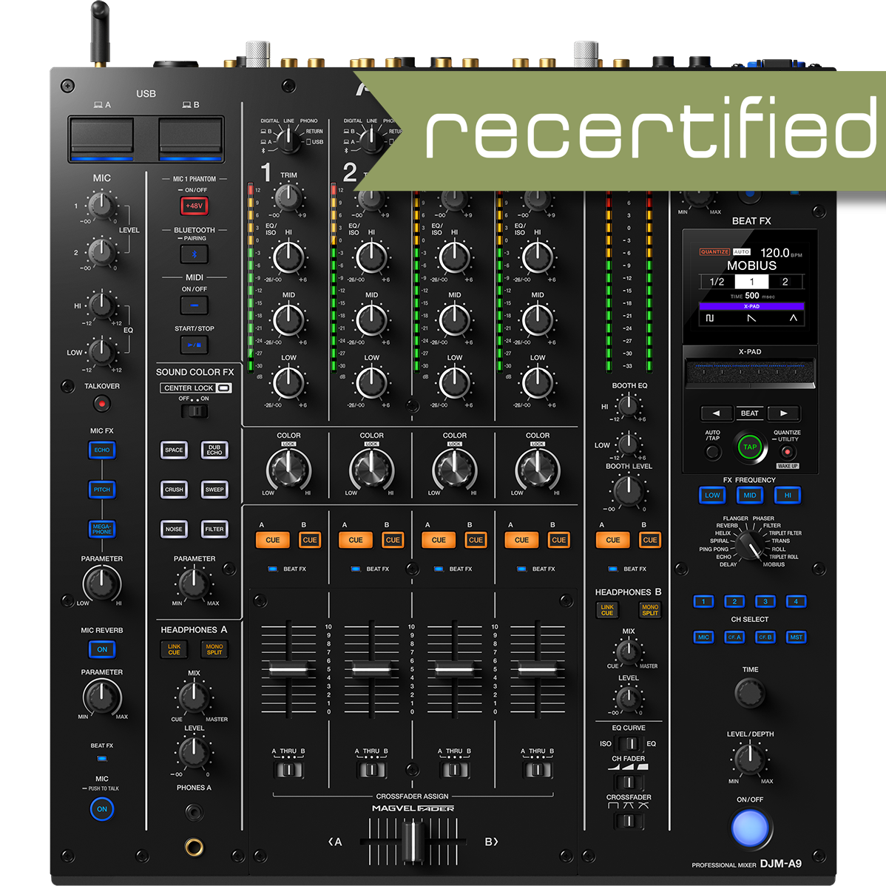Click the QUANTIZE utility button

coord(787,452)
